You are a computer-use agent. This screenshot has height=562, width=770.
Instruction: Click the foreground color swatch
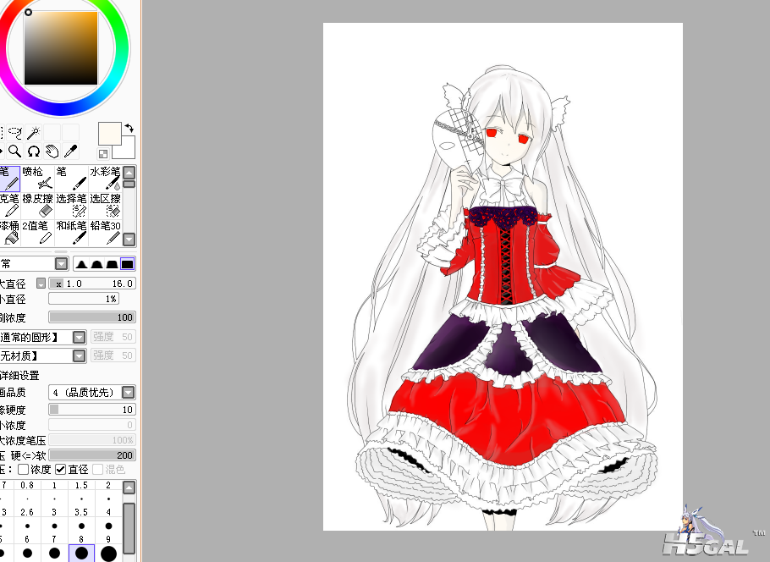pyautogui.click(x=109, y=134)
